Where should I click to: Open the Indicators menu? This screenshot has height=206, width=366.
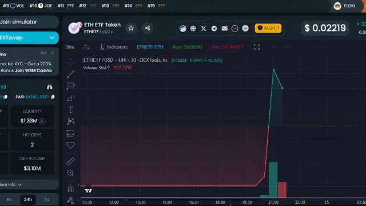114,47
